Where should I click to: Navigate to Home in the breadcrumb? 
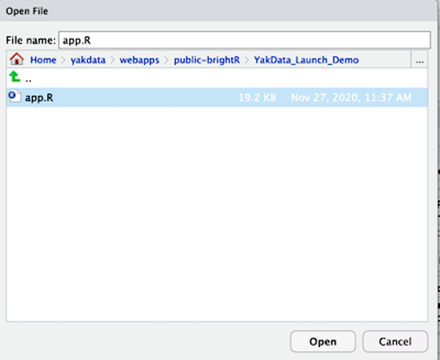coord(43,60)
